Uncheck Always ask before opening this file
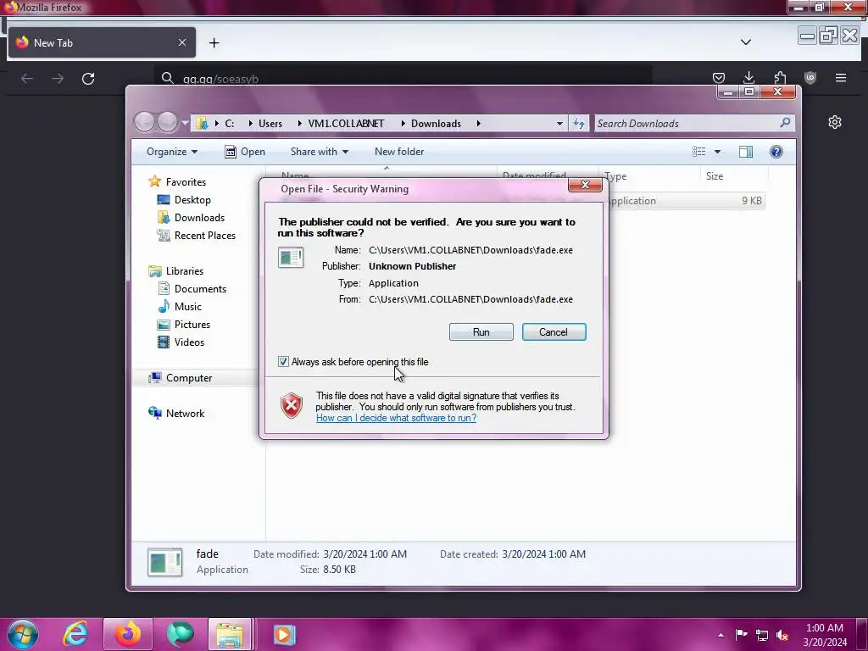 283,362
